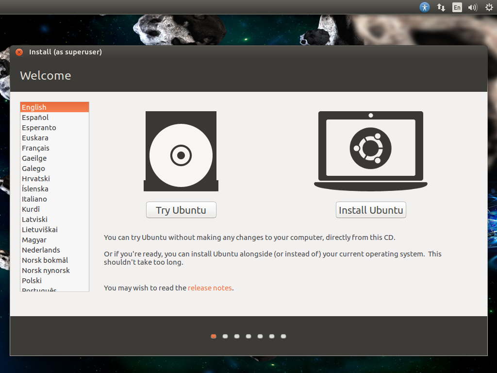
Task: Select Latviski in the language list
Action: (x=54, y=219)
